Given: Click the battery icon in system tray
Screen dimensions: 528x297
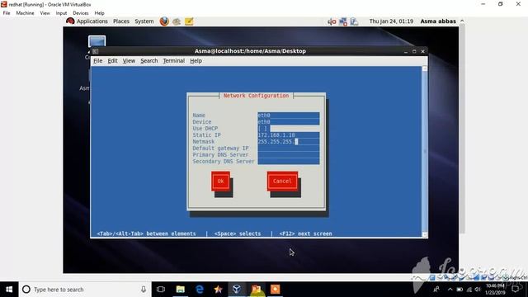Looking at the screenshot, I should pyautogui.click(x=460, y=290).
